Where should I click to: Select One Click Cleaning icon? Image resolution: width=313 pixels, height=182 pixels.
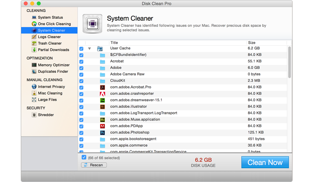[x=34, y=24]
